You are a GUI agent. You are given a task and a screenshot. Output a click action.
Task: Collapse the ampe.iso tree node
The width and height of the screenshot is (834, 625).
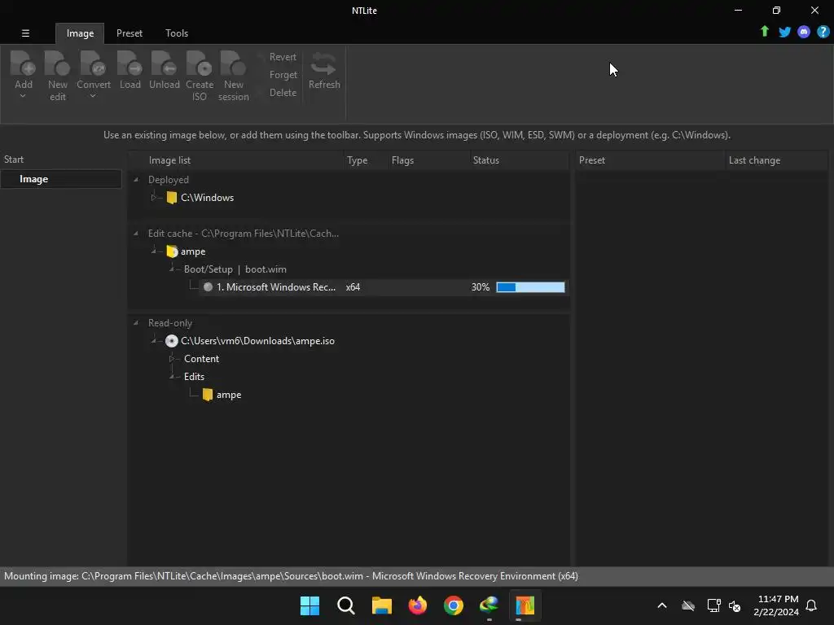[x=153, y=341]
